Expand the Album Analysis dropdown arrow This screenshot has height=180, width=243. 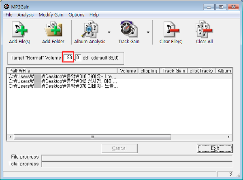pyautogui.click(x=109, y=32)
